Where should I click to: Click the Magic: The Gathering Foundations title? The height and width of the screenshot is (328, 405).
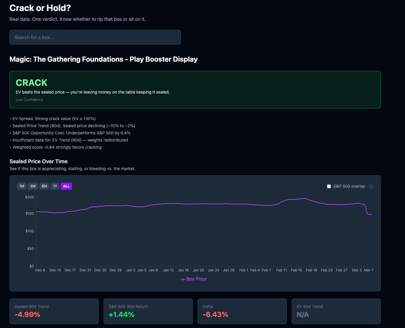coord(104,59)
